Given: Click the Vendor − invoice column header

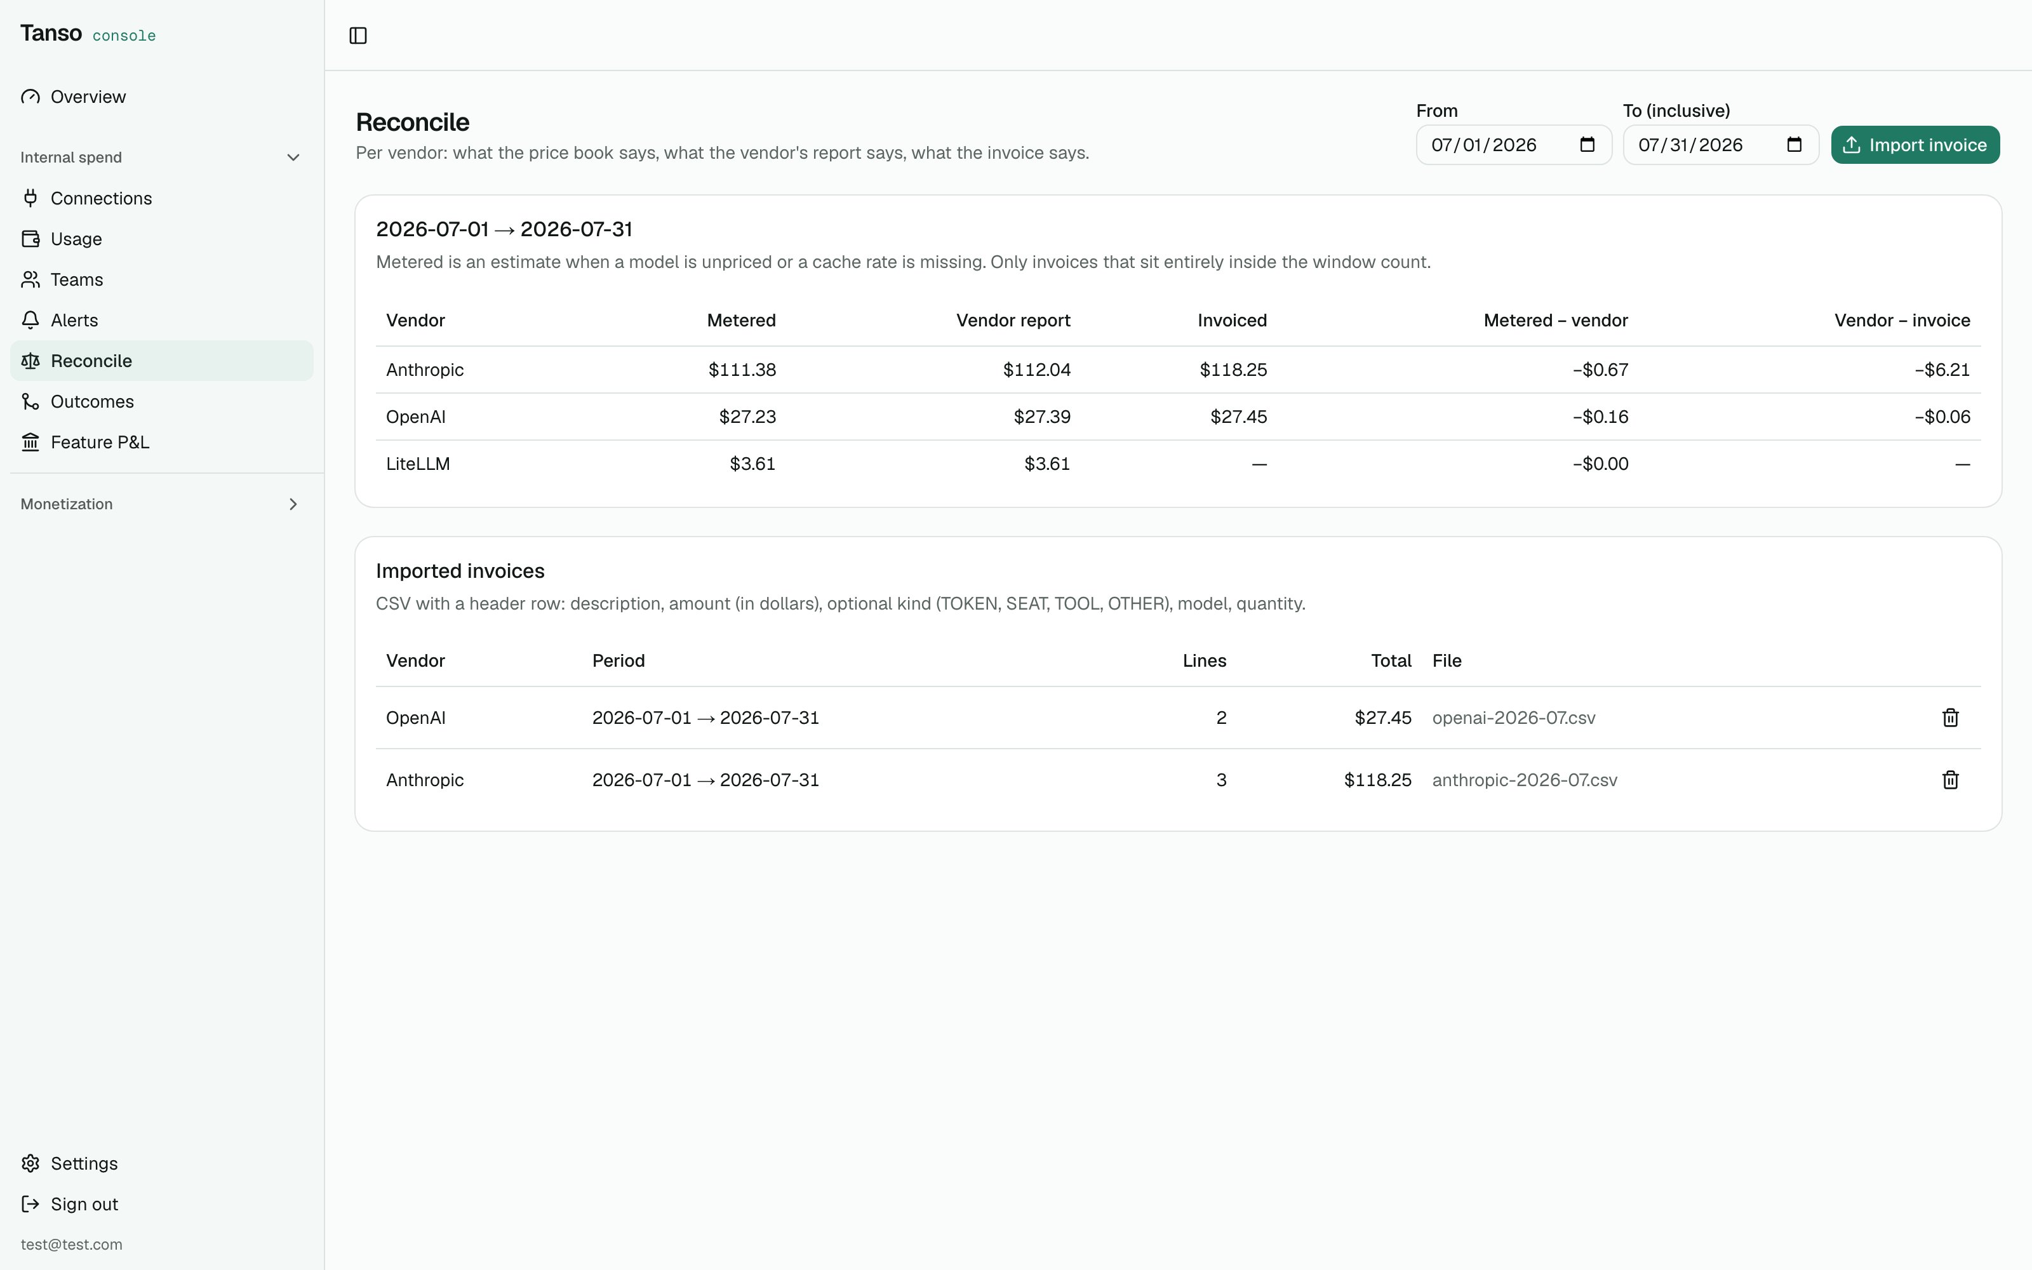Looking at the screenshot, I should [x=1902, y=320].
